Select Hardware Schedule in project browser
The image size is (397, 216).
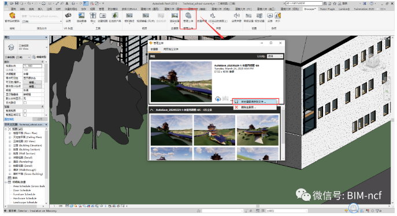coord(24,198)
